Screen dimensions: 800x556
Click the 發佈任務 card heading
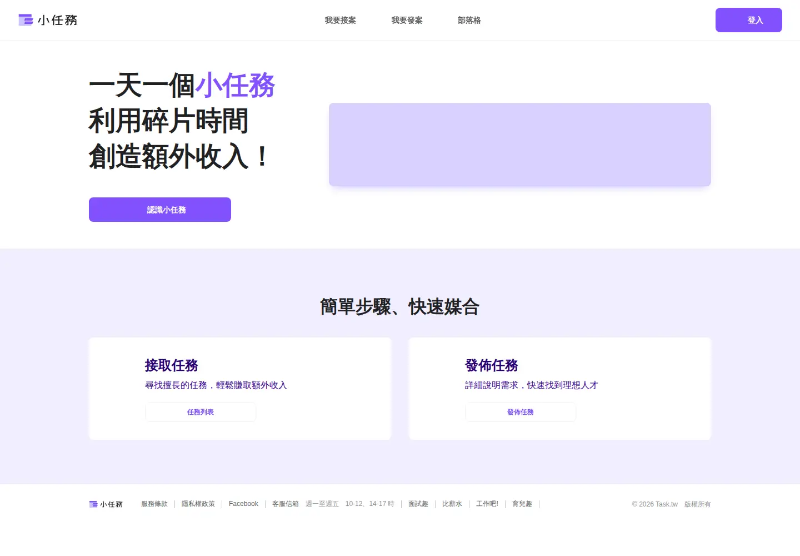492,365
